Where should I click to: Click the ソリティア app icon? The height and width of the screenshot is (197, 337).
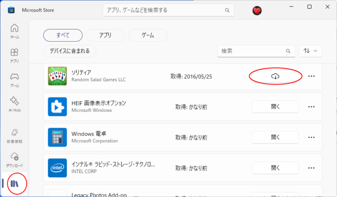57,76
